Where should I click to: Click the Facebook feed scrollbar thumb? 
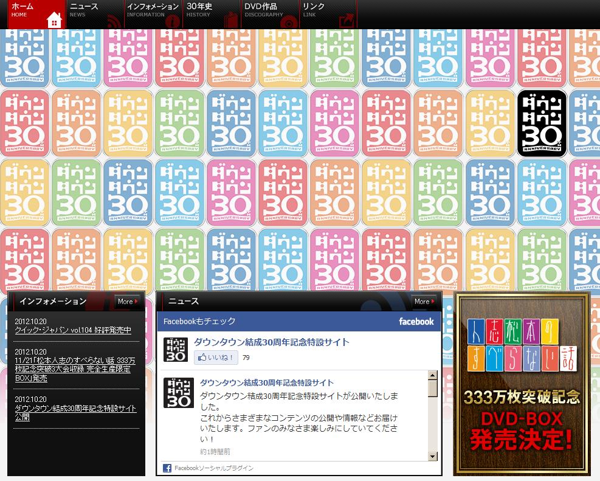432,389
